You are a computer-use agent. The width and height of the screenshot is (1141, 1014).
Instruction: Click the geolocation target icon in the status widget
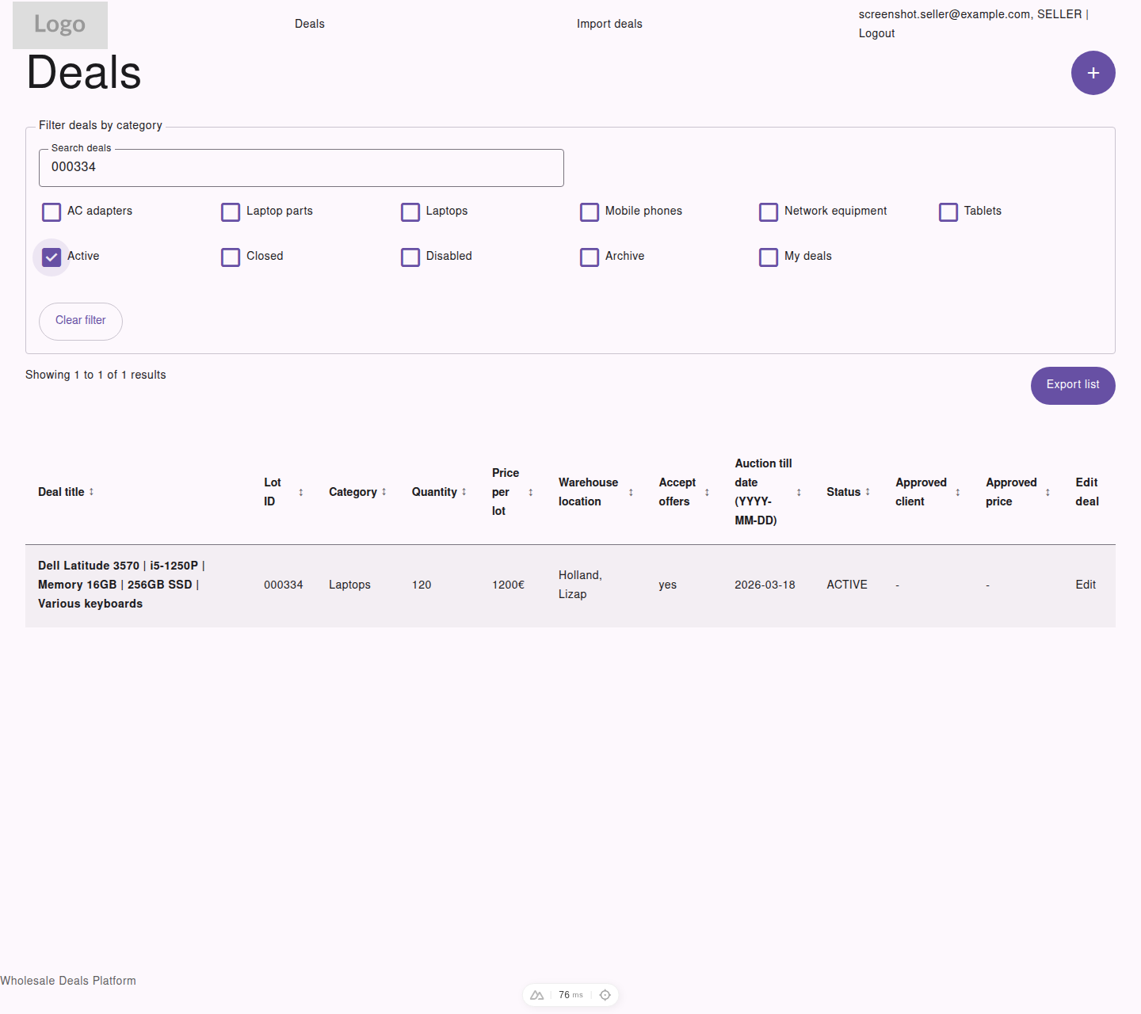tap(605, 995)
